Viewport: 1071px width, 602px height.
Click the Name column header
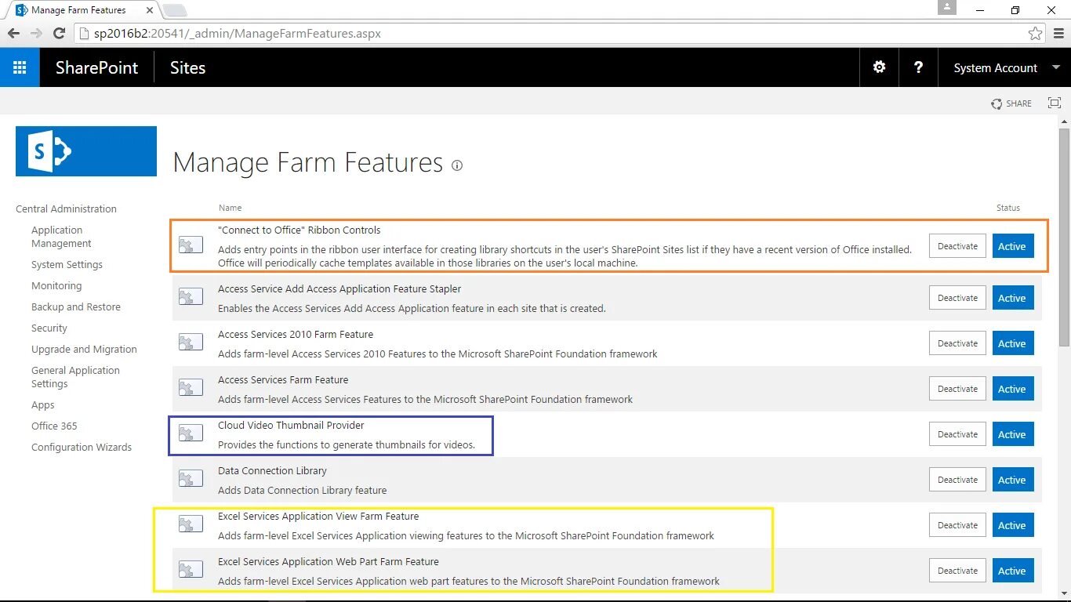click(x=230, y=208)
